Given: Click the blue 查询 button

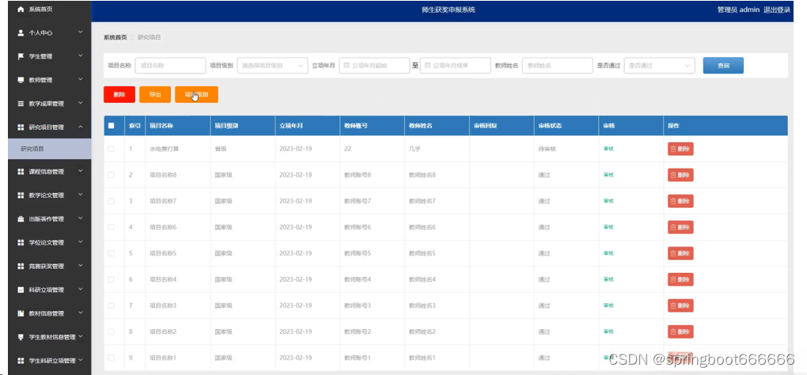Looking at the screenshot, I should coord(723,66).
